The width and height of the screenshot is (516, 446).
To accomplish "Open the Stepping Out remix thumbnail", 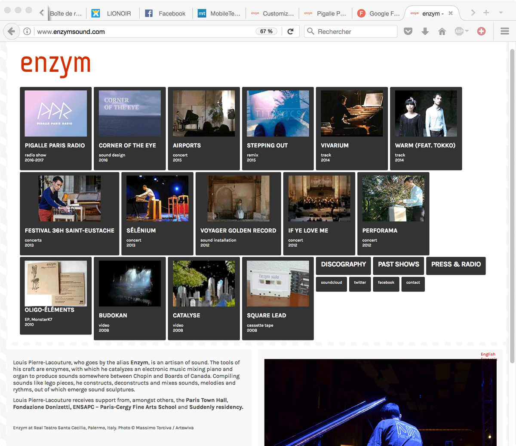I will click(278, 113).
